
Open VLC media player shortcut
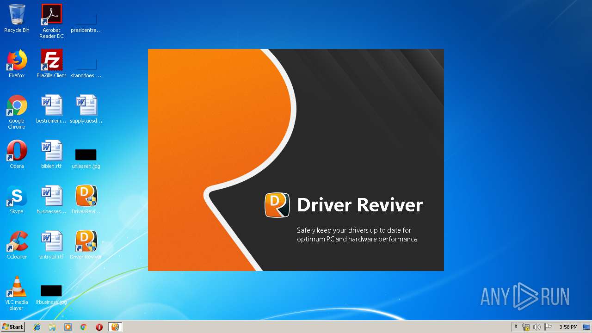pos(17,293)
